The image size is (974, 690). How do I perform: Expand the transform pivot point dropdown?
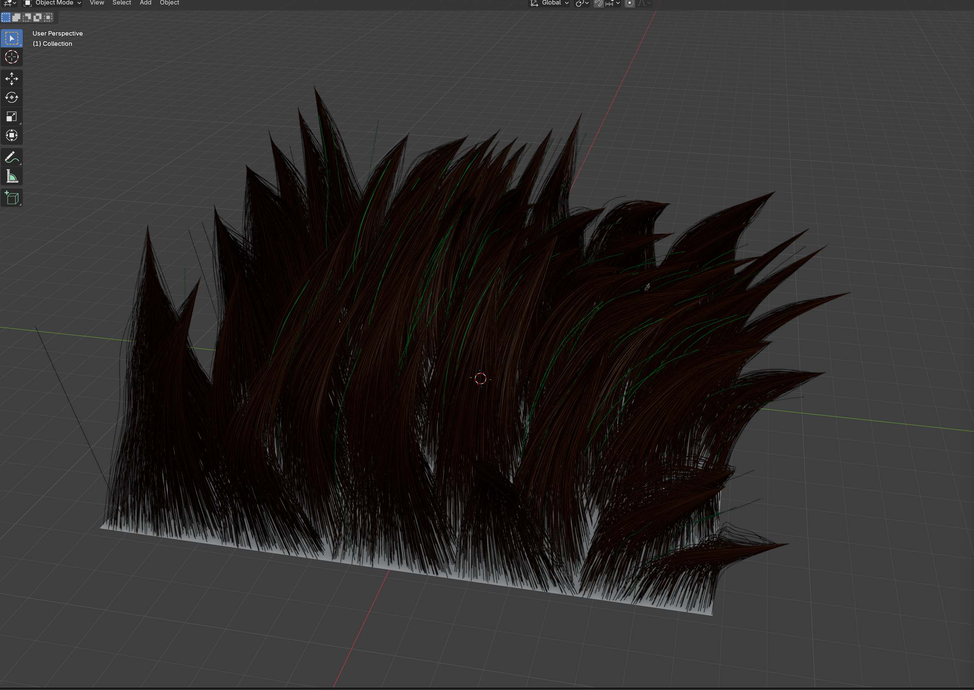point(582,3)
